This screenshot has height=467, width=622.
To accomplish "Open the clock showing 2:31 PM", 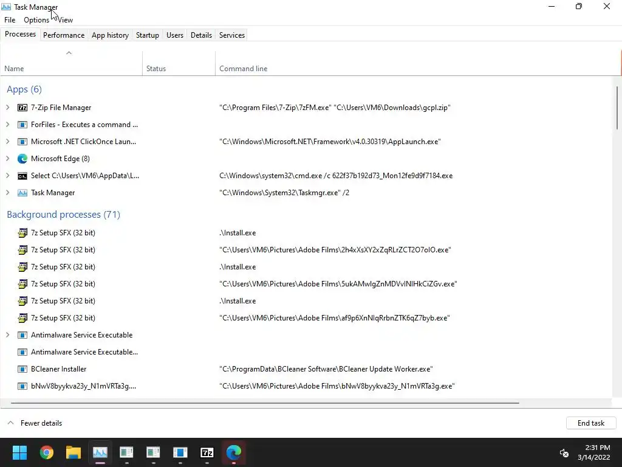I will click(x=594, y=452).
